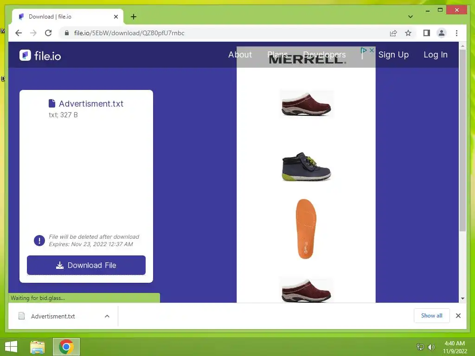
Task: Click Log In link
Action: [435, 55]
